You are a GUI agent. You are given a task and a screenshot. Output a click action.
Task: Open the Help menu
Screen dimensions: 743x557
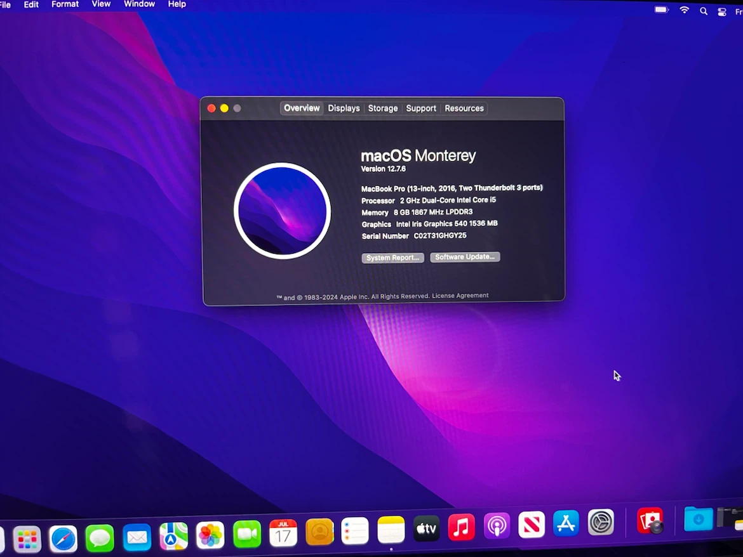[177, 4]
